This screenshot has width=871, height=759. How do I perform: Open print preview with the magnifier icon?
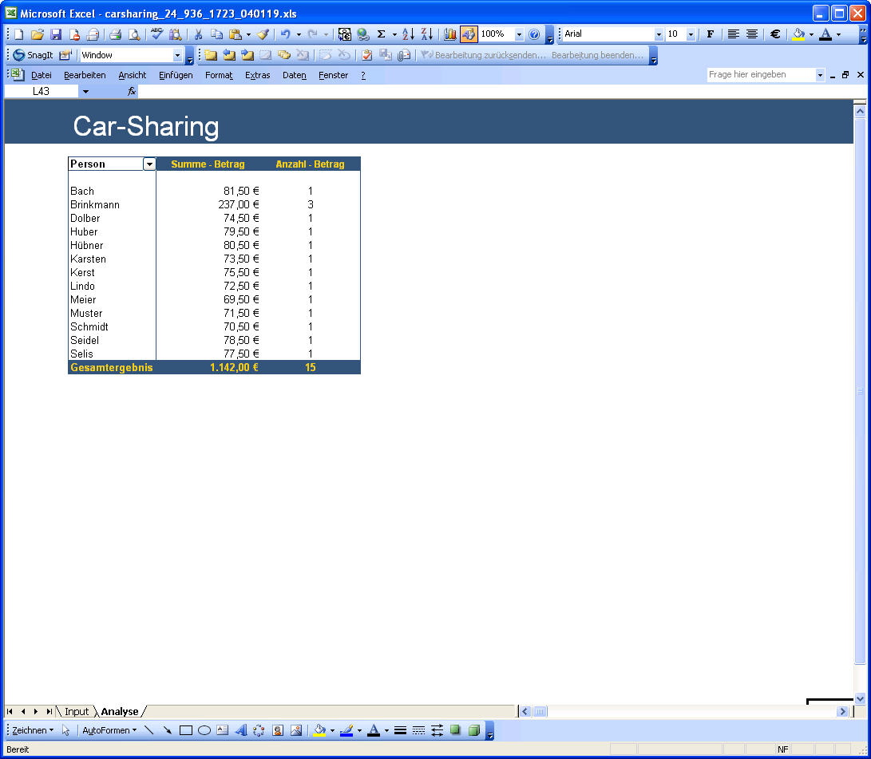(134, 34)
